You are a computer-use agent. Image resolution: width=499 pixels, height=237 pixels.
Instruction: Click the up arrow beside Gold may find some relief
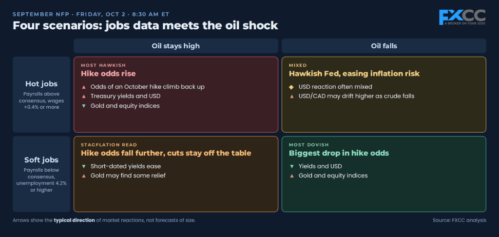click(84, 176)
